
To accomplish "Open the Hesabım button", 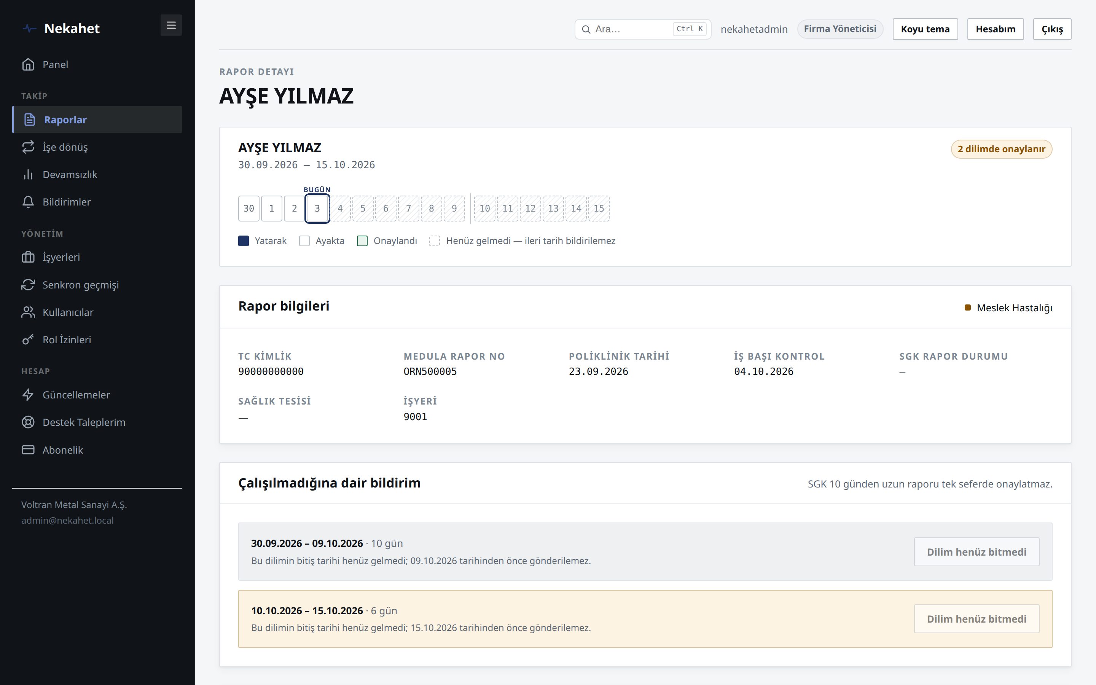I will click(x=996, y=29).
